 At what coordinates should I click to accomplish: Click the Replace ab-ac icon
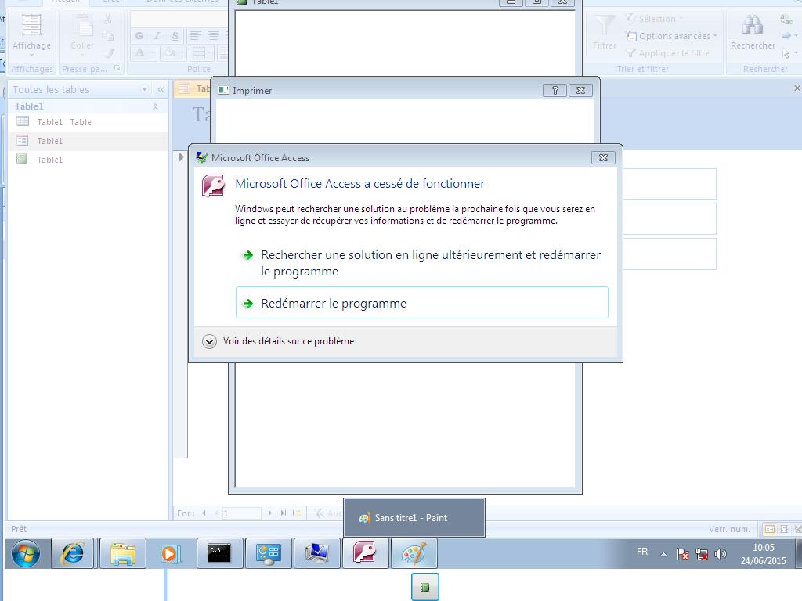pos(786,20)
